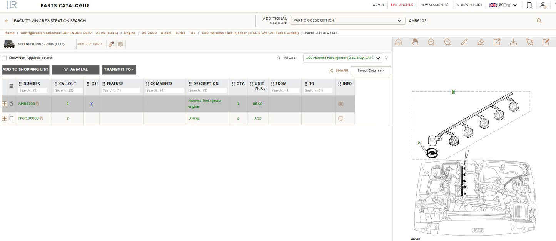Screen dimensions: 556x241
Task: Check the NYX100080 row checkbox
Action: coord(12,118)
